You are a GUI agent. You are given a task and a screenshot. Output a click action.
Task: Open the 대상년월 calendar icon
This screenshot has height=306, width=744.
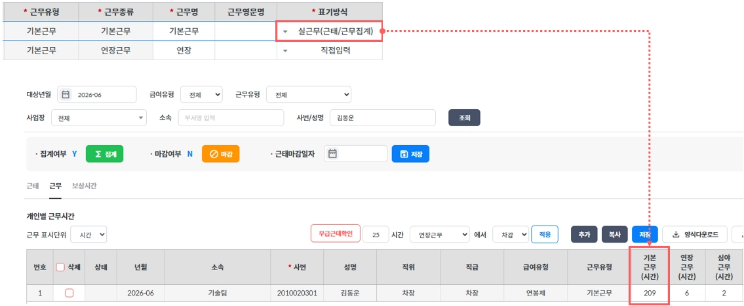coord(66,95)
